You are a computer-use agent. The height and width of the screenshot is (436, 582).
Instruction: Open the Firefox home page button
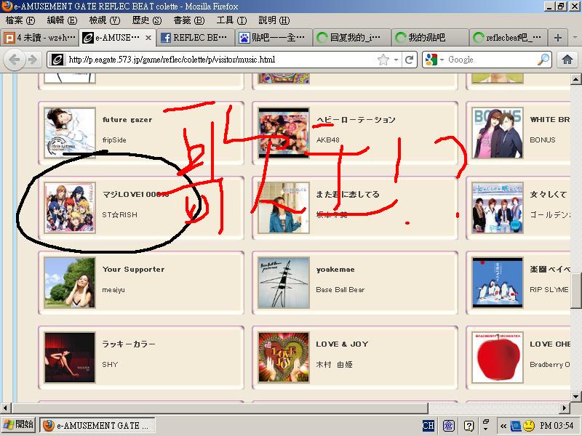pos(567,60)
